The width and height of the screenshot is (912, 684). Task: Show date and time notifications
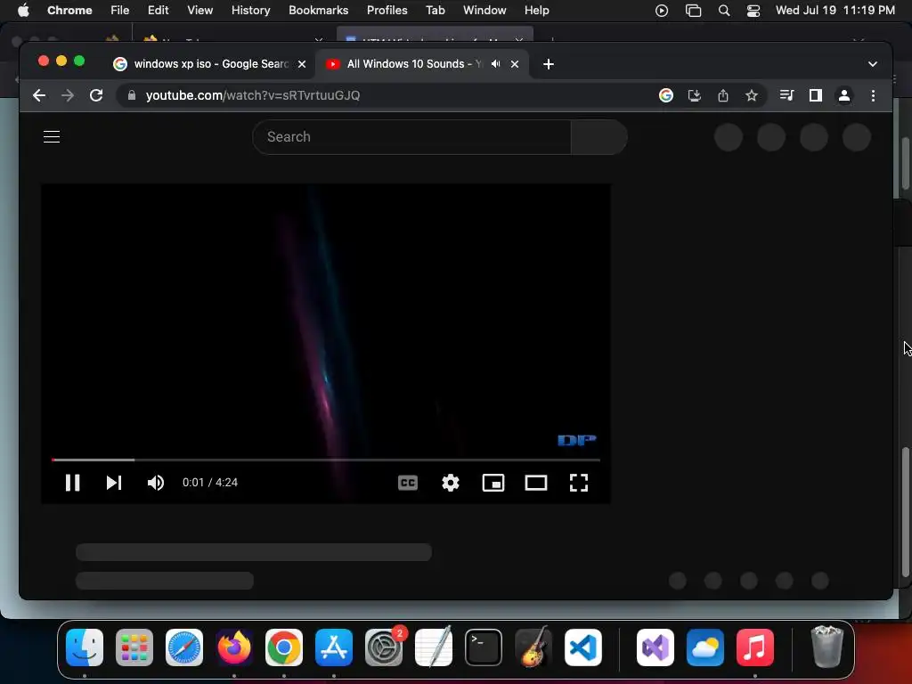[835, 11]
